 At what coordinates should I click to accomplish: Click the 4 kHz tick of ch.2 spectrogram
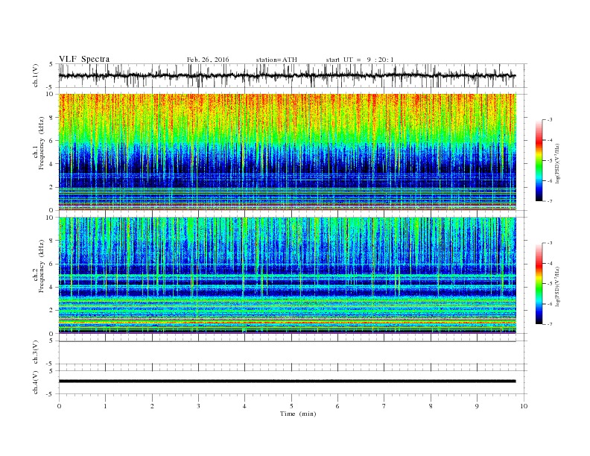tap(51, 287)
